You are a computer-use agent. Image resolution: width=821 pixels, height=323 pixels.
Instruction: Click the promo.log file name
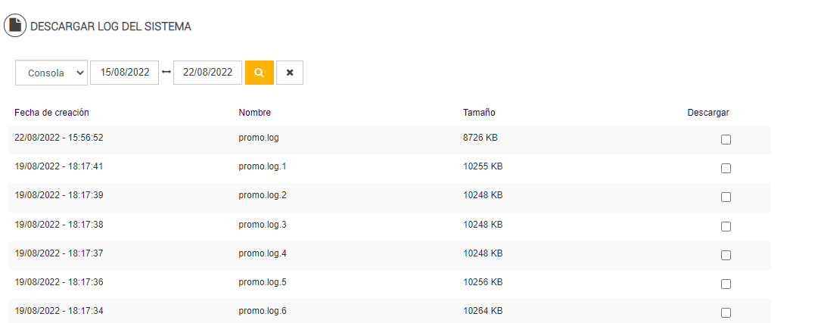259,138
